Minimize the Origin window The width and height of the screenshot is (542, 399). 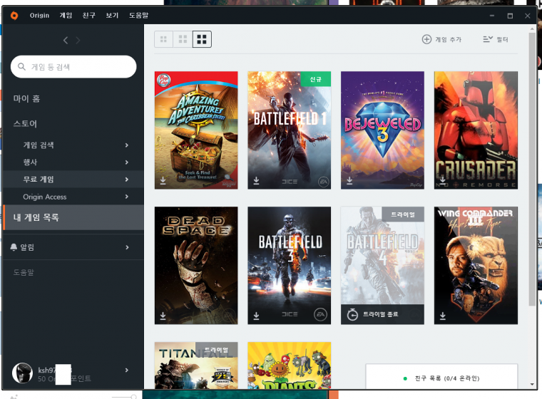pos(492,16)
